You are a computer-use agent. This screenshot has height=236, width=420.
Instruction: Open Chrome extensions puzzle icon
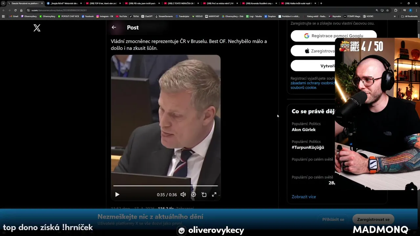396,10
